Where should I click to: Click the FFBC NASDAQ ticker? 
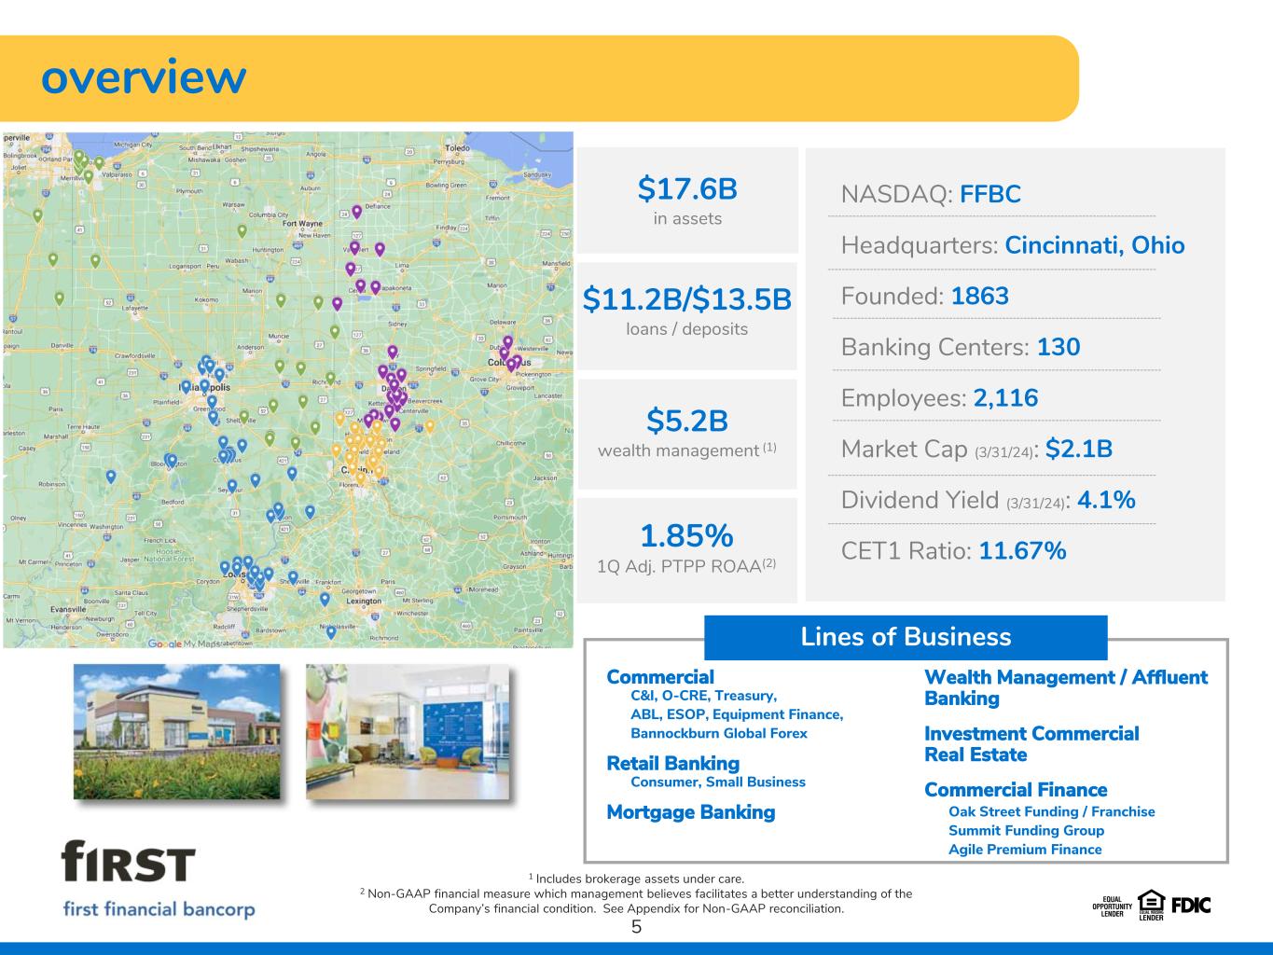[x=990, y=195]
